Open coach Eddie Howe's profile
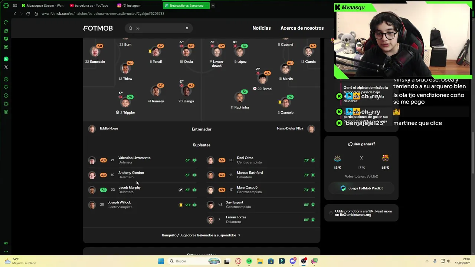 pyautogui.click(x=104, y=129)
